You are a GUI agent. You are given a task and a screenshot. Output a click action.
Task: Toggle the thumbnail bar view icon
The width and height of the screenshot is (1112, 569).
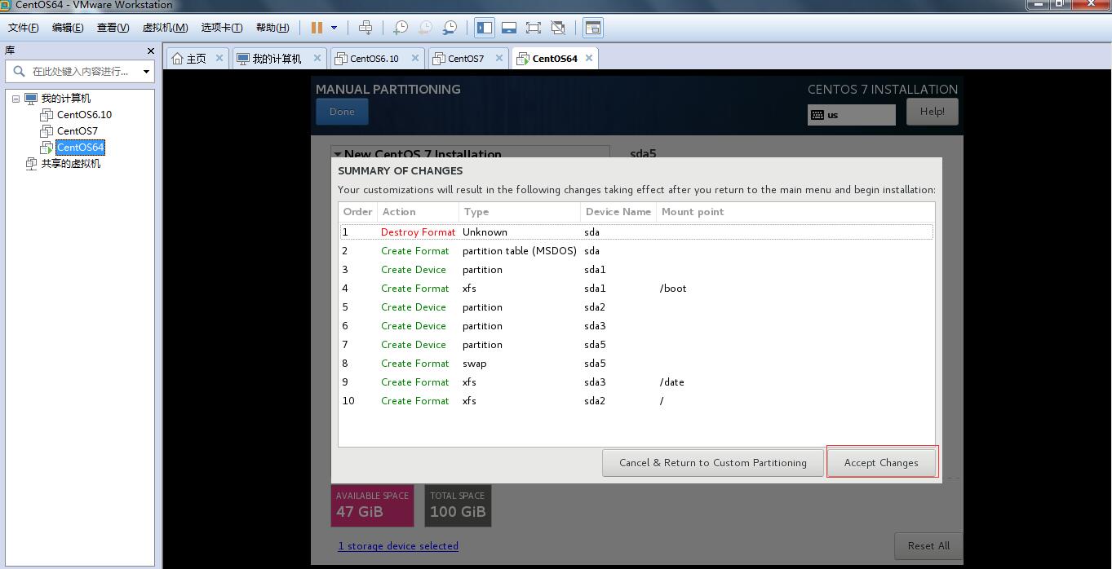tap(509, 28)
